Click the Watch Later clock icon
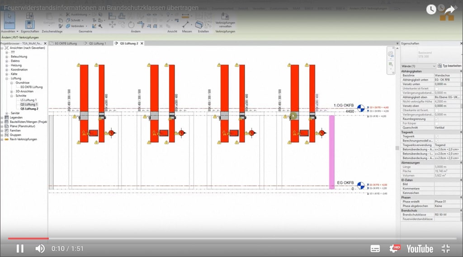Image resolution: width=463 pixels, height=257 pixels. (431, 9)
